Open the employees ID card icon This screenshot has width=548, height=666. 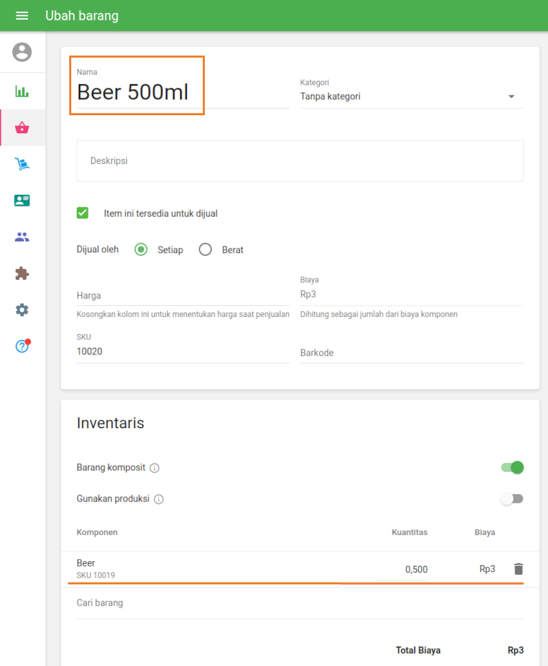click(x=22, y=200)
